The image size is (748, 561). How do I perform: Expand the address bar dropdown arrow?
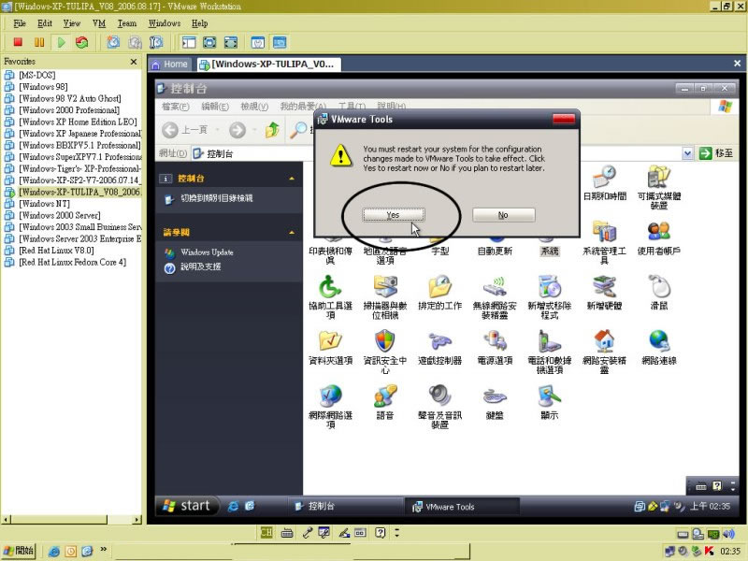click(x=687, y=153)
